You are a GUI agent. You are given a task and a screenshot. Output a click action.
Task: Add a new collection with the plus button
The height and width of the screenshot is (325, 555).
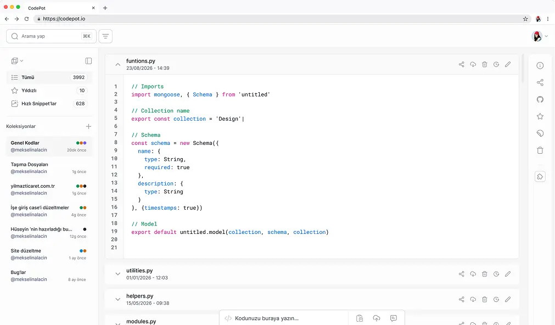coord(88,126)
